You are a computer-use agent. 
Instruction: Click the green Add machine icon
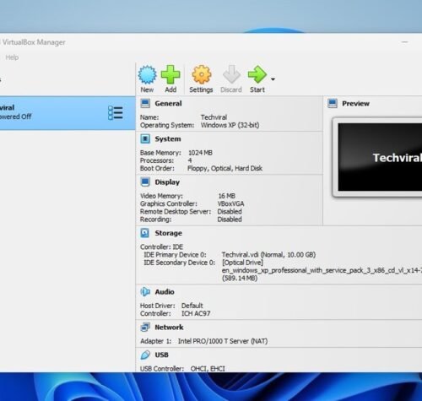tap(170, 74)
